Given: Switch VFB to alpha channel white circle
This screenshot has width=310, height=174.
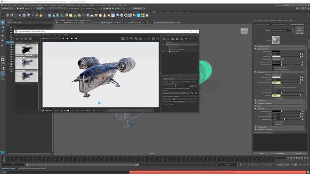Looking at the screenshot, I should point(76,39).
